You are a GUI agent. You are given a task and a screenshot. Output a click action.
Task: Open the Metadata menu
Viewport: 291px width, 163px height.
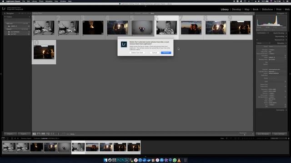(49, 1)
